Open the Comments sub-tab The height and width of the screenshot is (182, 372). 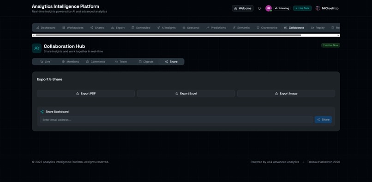click(96, 62)
